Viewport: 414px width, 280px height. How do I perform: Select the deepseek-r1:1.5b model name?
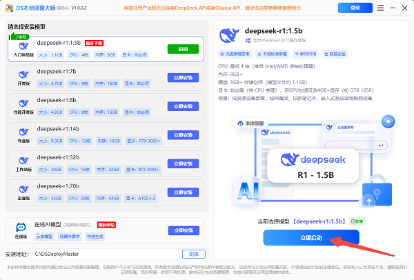click(59, 43)
